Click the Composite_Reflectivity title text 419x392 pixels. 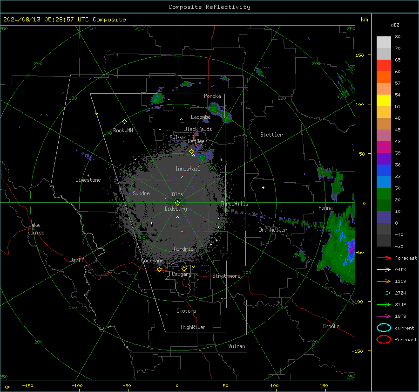coord(209,7)
